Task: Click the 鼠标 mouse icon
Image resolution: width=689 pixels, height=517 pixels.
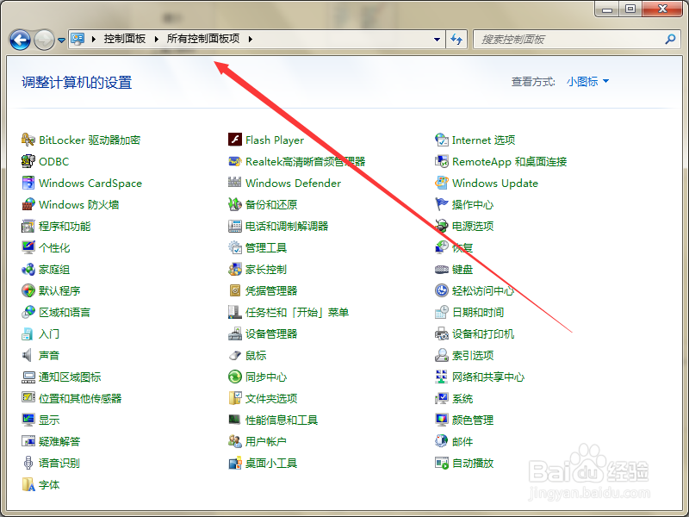Action: click(234, 355)
